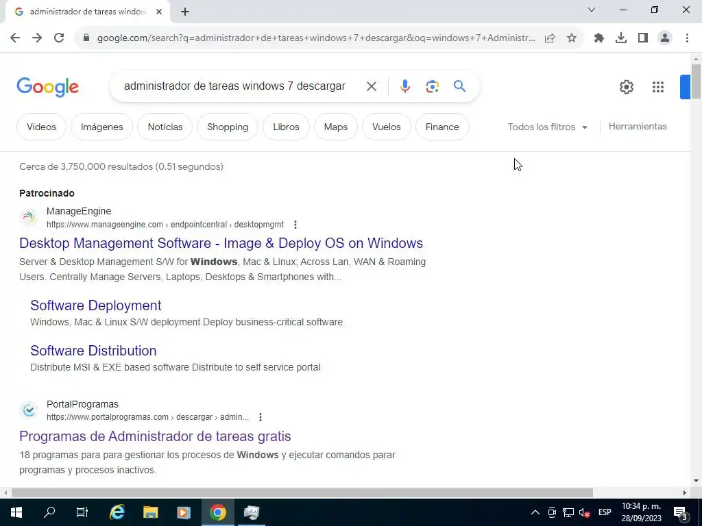Click the ManageEngine site favicon
Screen dimensions: 702x526
[29, 217]
